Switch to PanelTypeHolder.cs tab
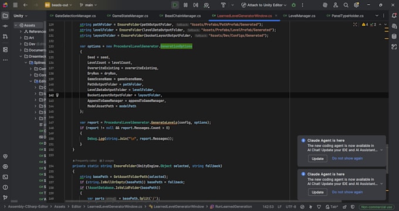The image size is (399, 211). (345, 16)
